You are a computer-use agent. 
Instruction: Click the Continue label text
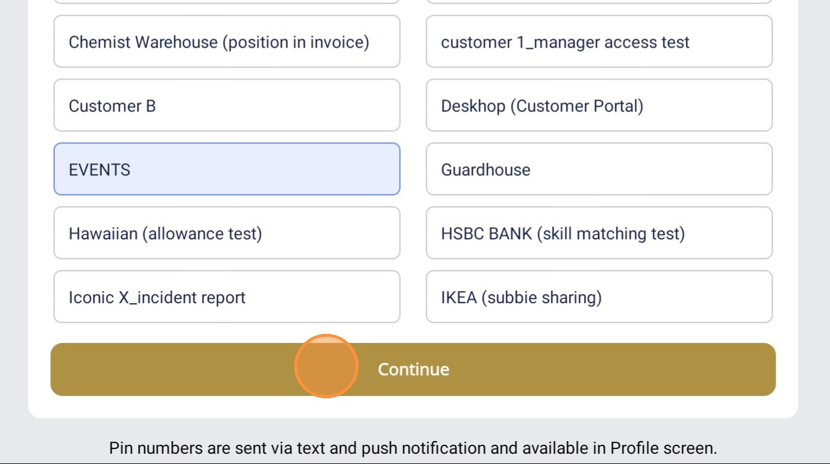413,369
